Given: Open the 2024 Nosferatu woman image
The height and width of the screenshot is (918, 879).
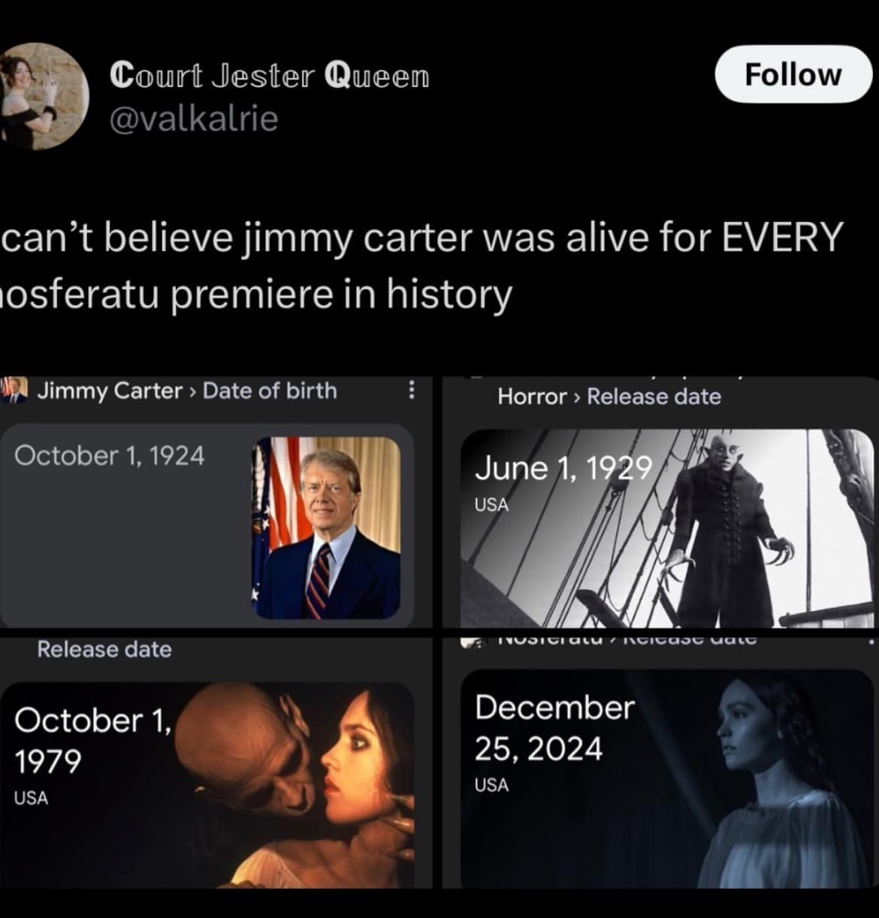Looking at the screenshot, I should click(x=667, y=778).
